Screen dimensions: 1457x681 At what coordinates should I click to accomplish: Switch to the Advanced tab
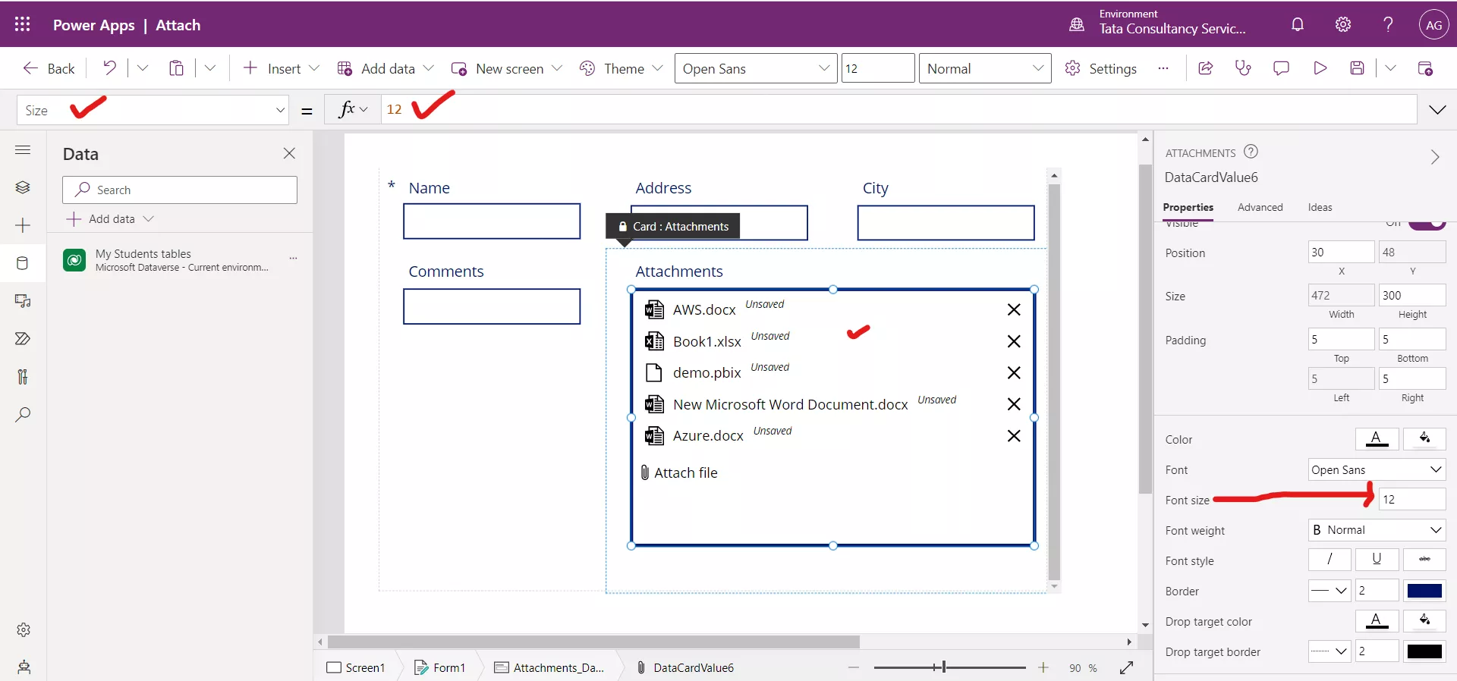[1260, 207]
